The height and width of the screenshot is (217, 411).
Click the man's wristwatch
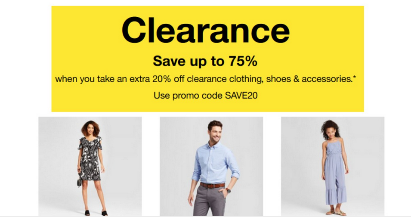pos(228,191)
